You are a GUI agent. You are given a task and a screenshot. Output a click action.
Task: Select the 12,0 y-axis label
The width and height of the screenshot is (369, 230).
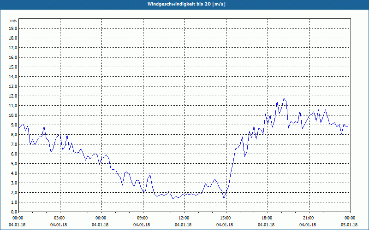[13, 96]
